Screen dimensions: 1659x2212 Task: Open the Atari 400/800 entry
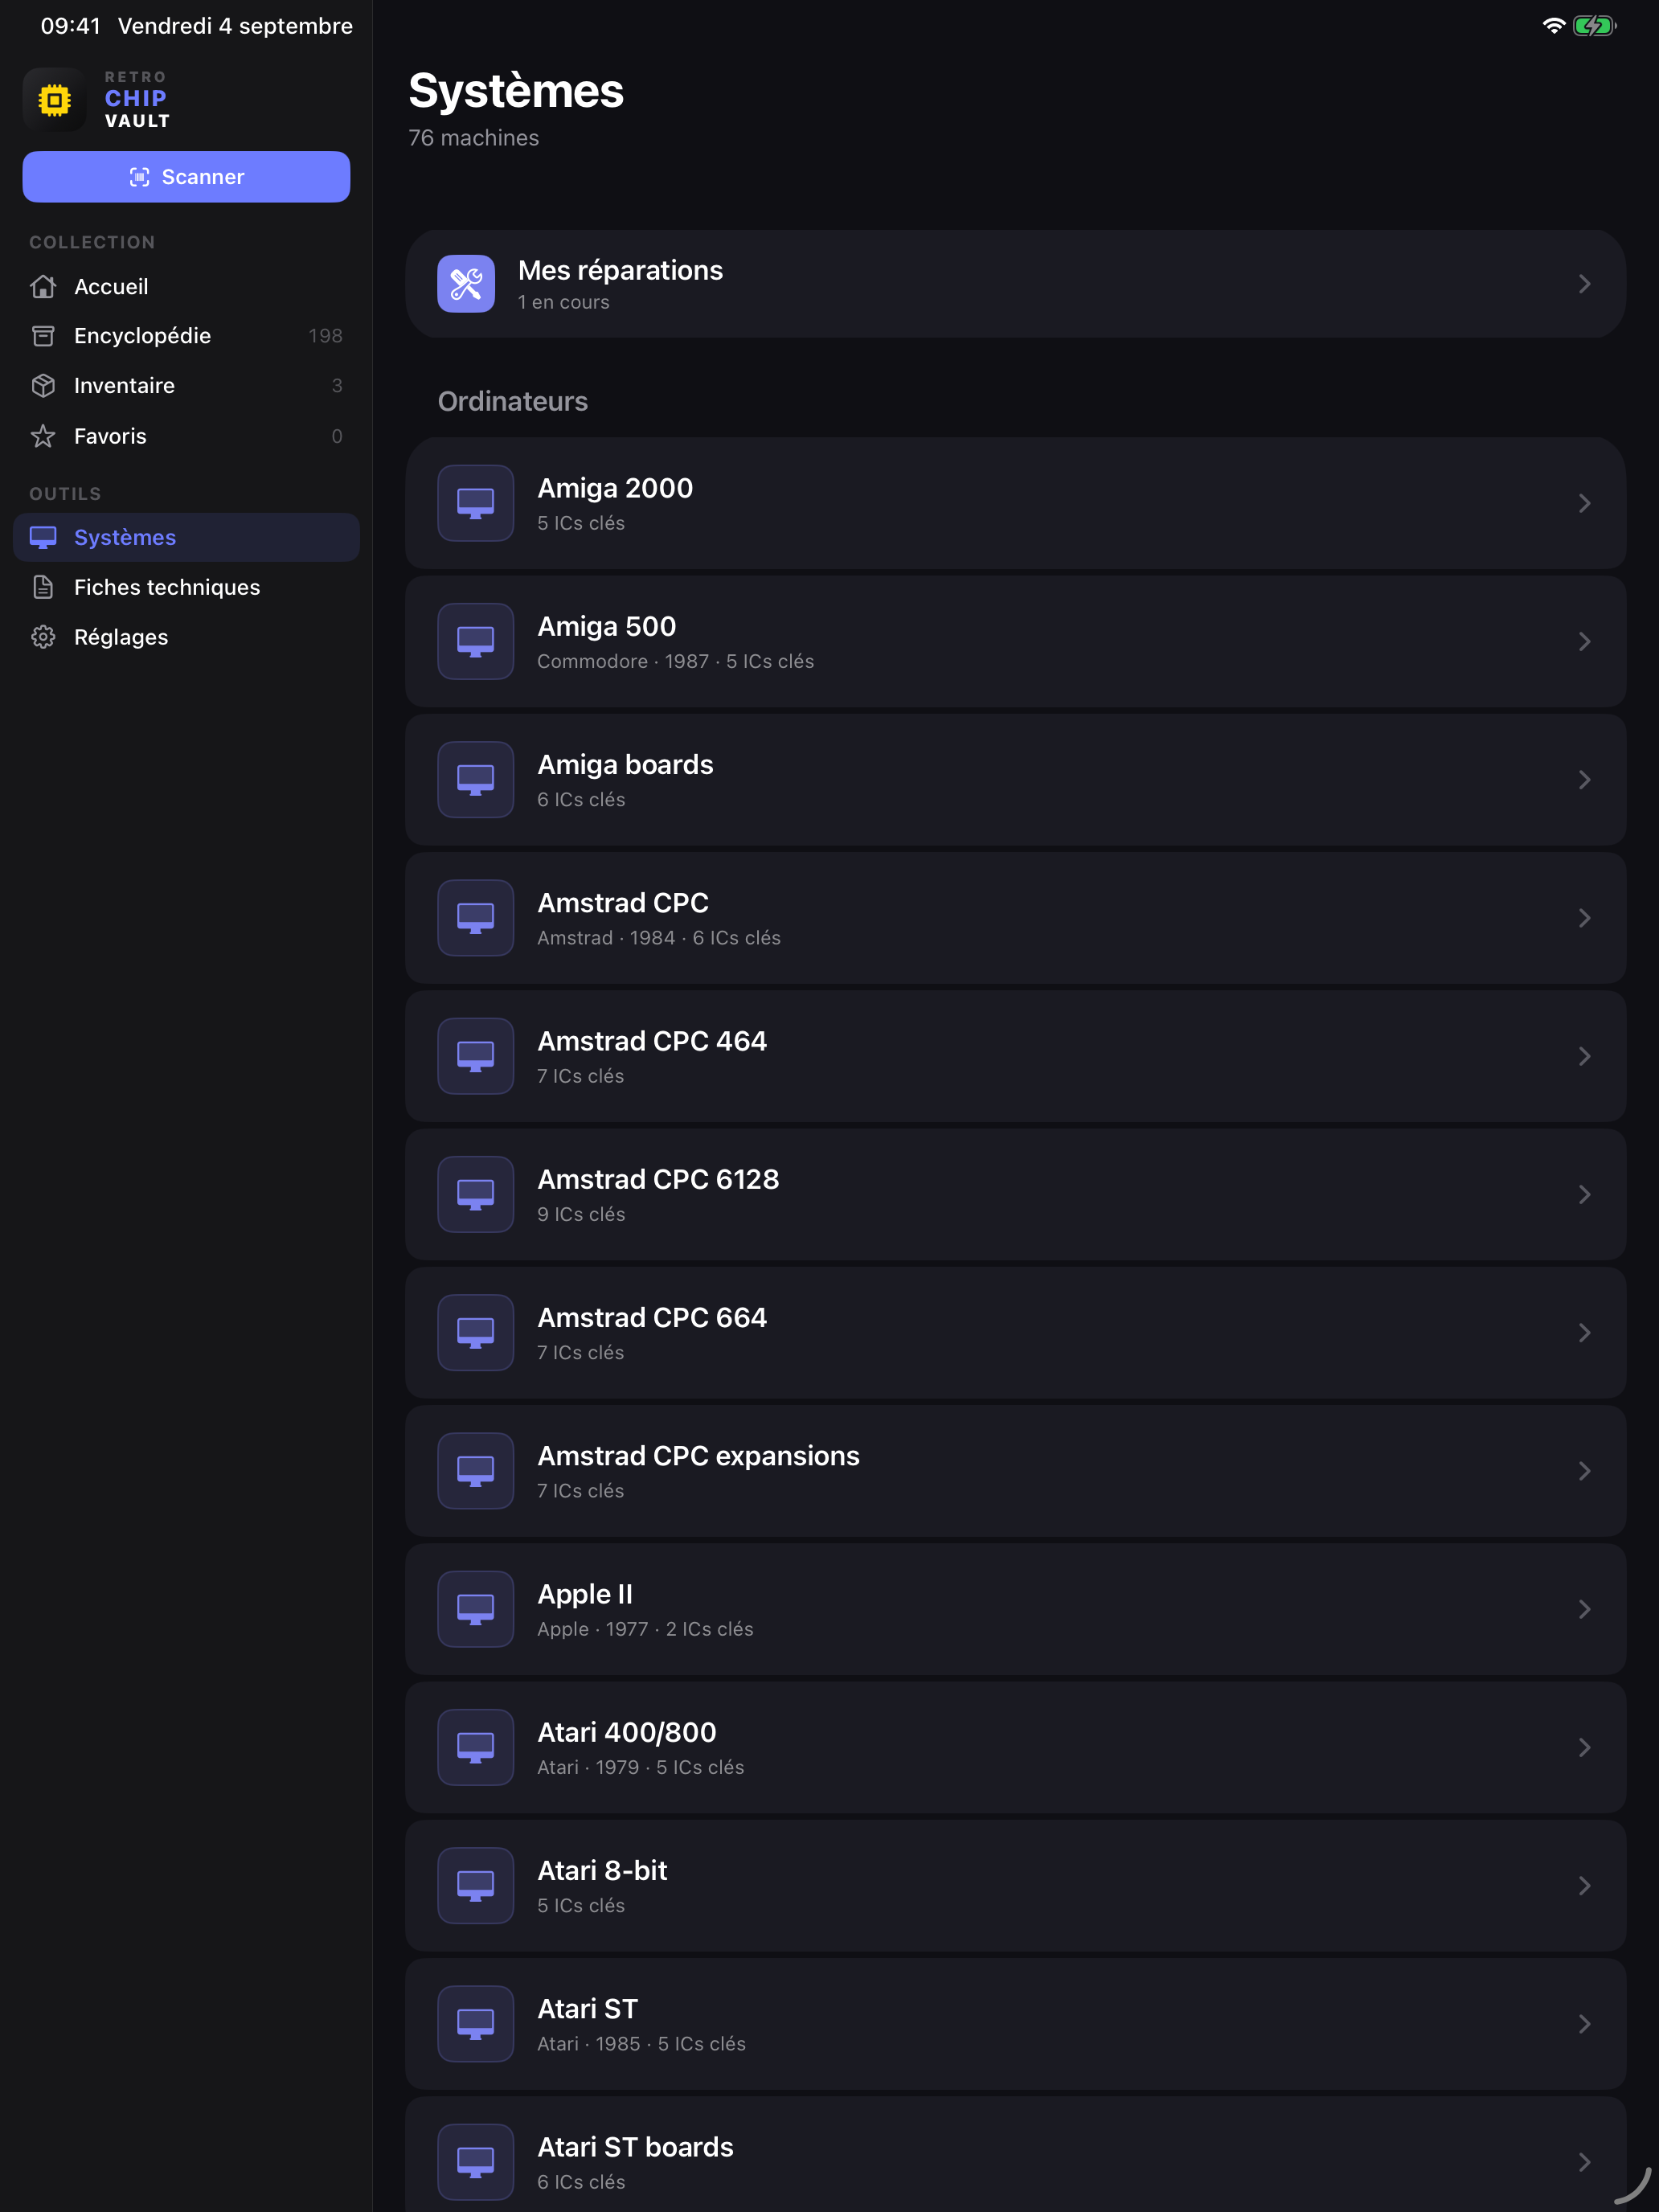click(x=1015, y=1747)
